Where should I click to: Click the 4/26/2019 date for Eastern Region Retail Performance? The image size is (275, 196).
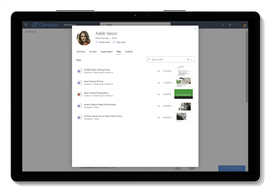[167, 106]
